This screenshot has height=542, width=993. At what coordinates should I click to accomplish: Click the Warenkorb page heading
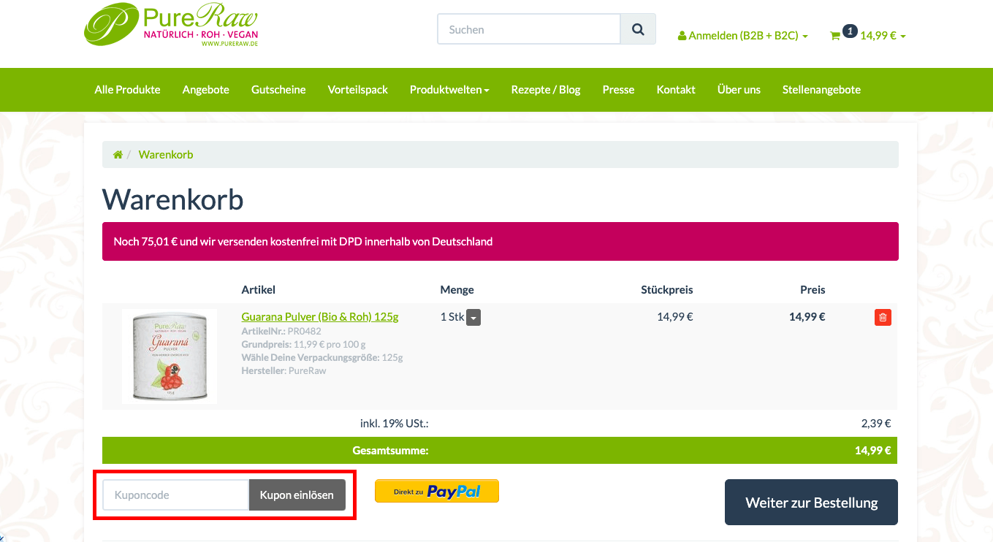[173, 199]
